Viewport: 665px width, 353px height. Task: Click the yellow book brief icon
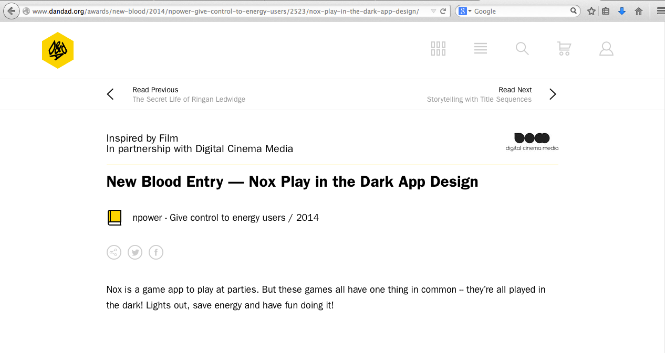click(x=115, y=218)
